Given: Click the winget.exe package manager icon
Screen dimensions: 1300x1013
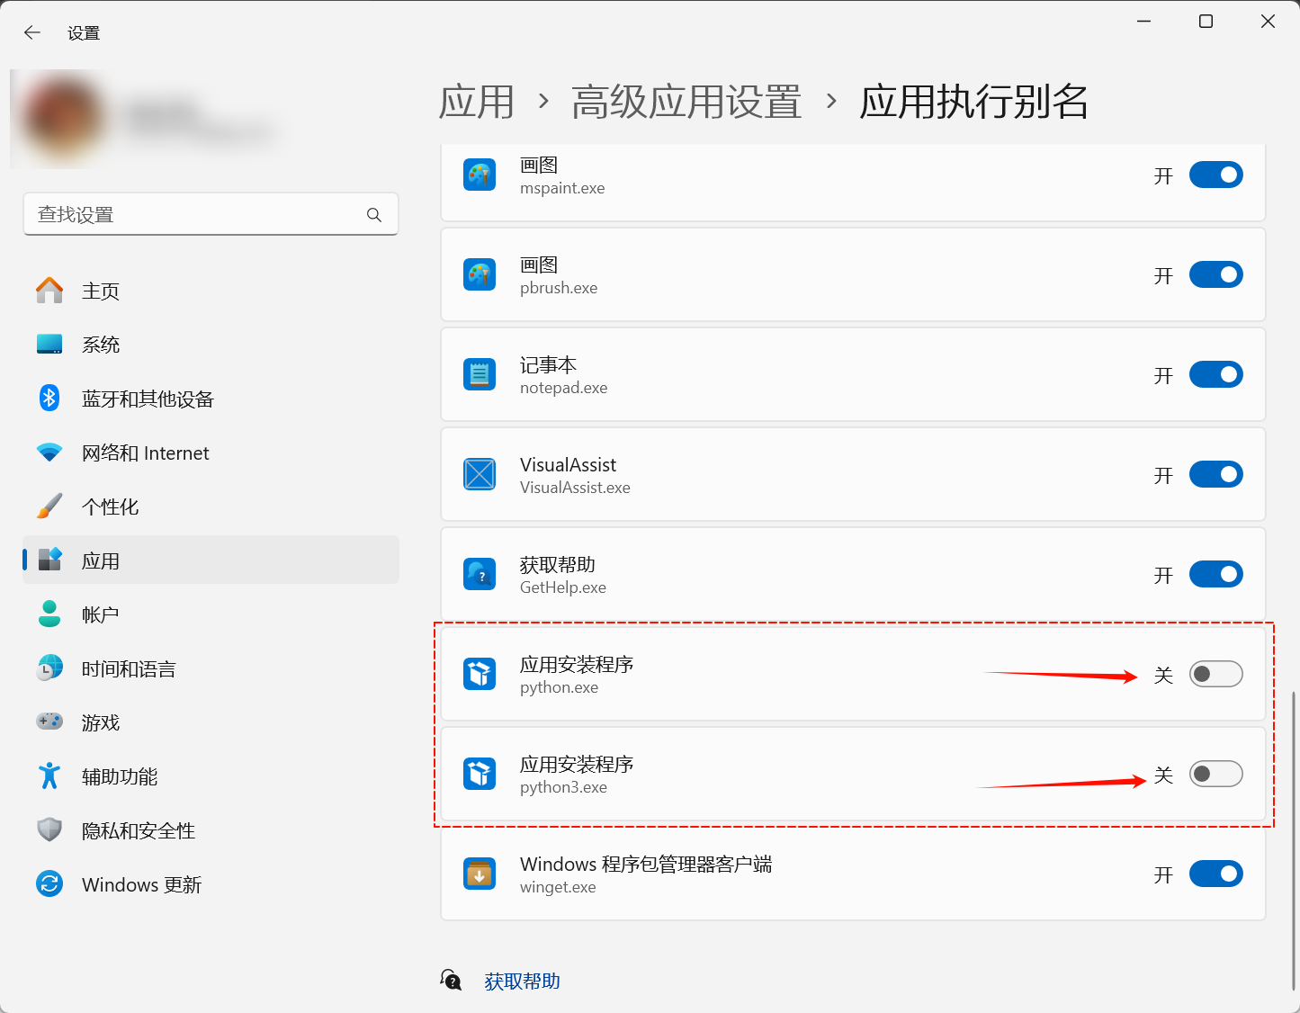Looking at the screenshot, I should coord(480,873).
